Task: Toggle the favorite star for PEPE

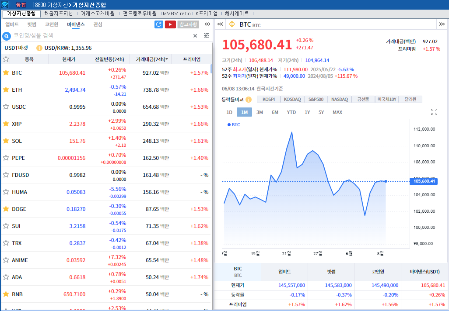Action: tap(6, 158)
